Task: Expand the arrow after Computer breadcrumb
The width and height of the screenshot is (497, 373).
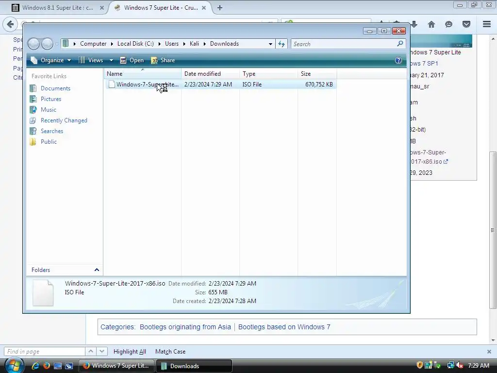Action: coord(112,44)
